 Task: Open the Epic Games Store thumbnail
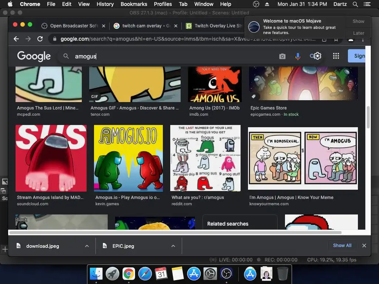pyautogui.click(x=303, y=84)
